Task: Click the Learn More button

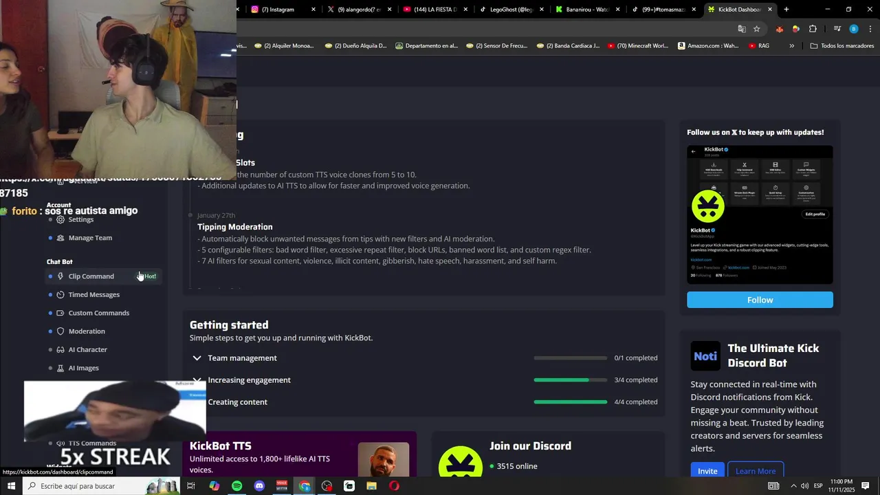Action: 756,471
